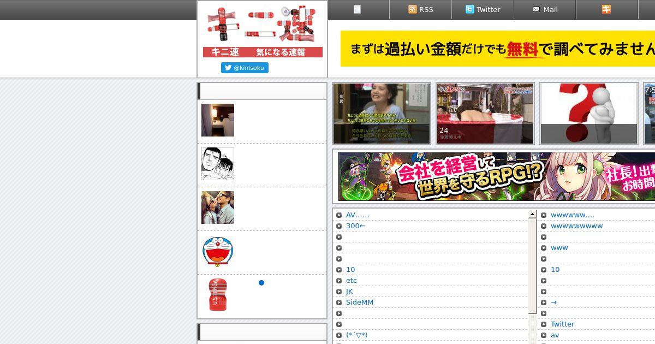Open the manga men drawing thumbnail
The width and height of the screenshot is (655, 344).
(x=218, y=164)
